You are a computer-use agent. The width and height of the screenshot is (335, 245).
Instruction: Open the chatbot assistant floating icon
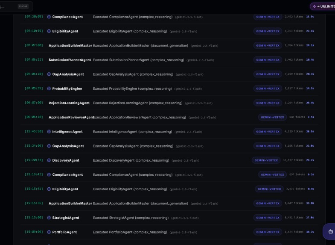[x=330, y=231]
